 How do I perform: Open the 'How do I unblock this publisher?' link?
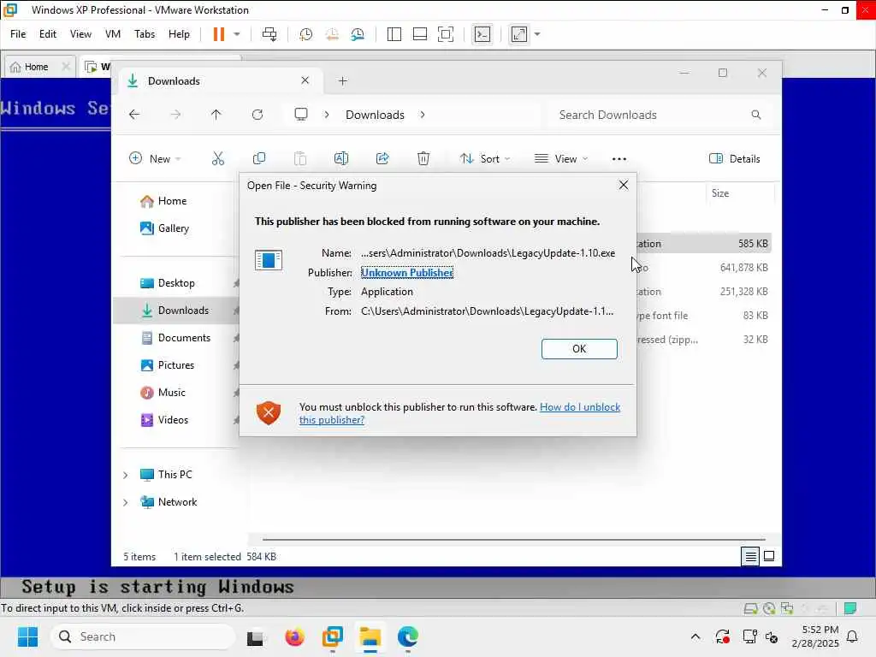pyautogui.click(x=459, y=413)
